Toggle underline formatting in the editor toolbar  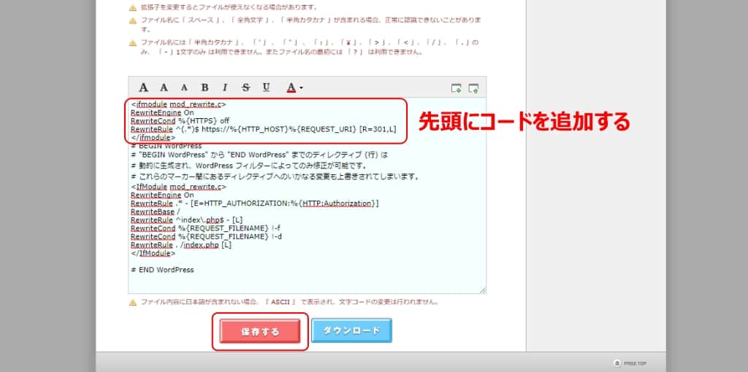[x=266, y=88]
